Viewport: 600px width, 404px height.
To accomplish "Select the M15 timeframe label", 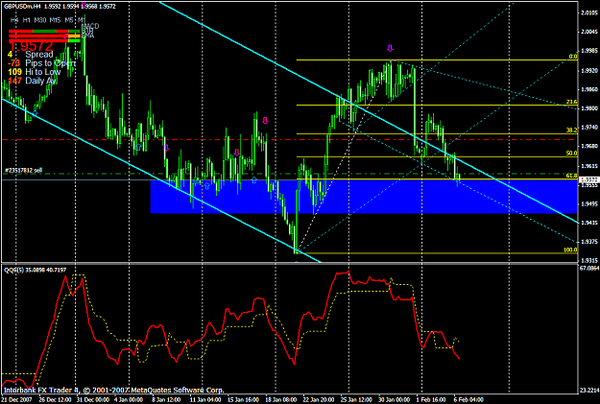I will tap(55, 20).
